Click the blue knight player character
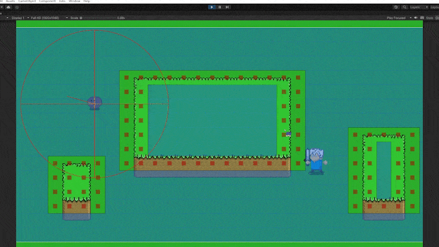This screenshot has width=439, height=247. pyautogui.click(x=316, y=161)
